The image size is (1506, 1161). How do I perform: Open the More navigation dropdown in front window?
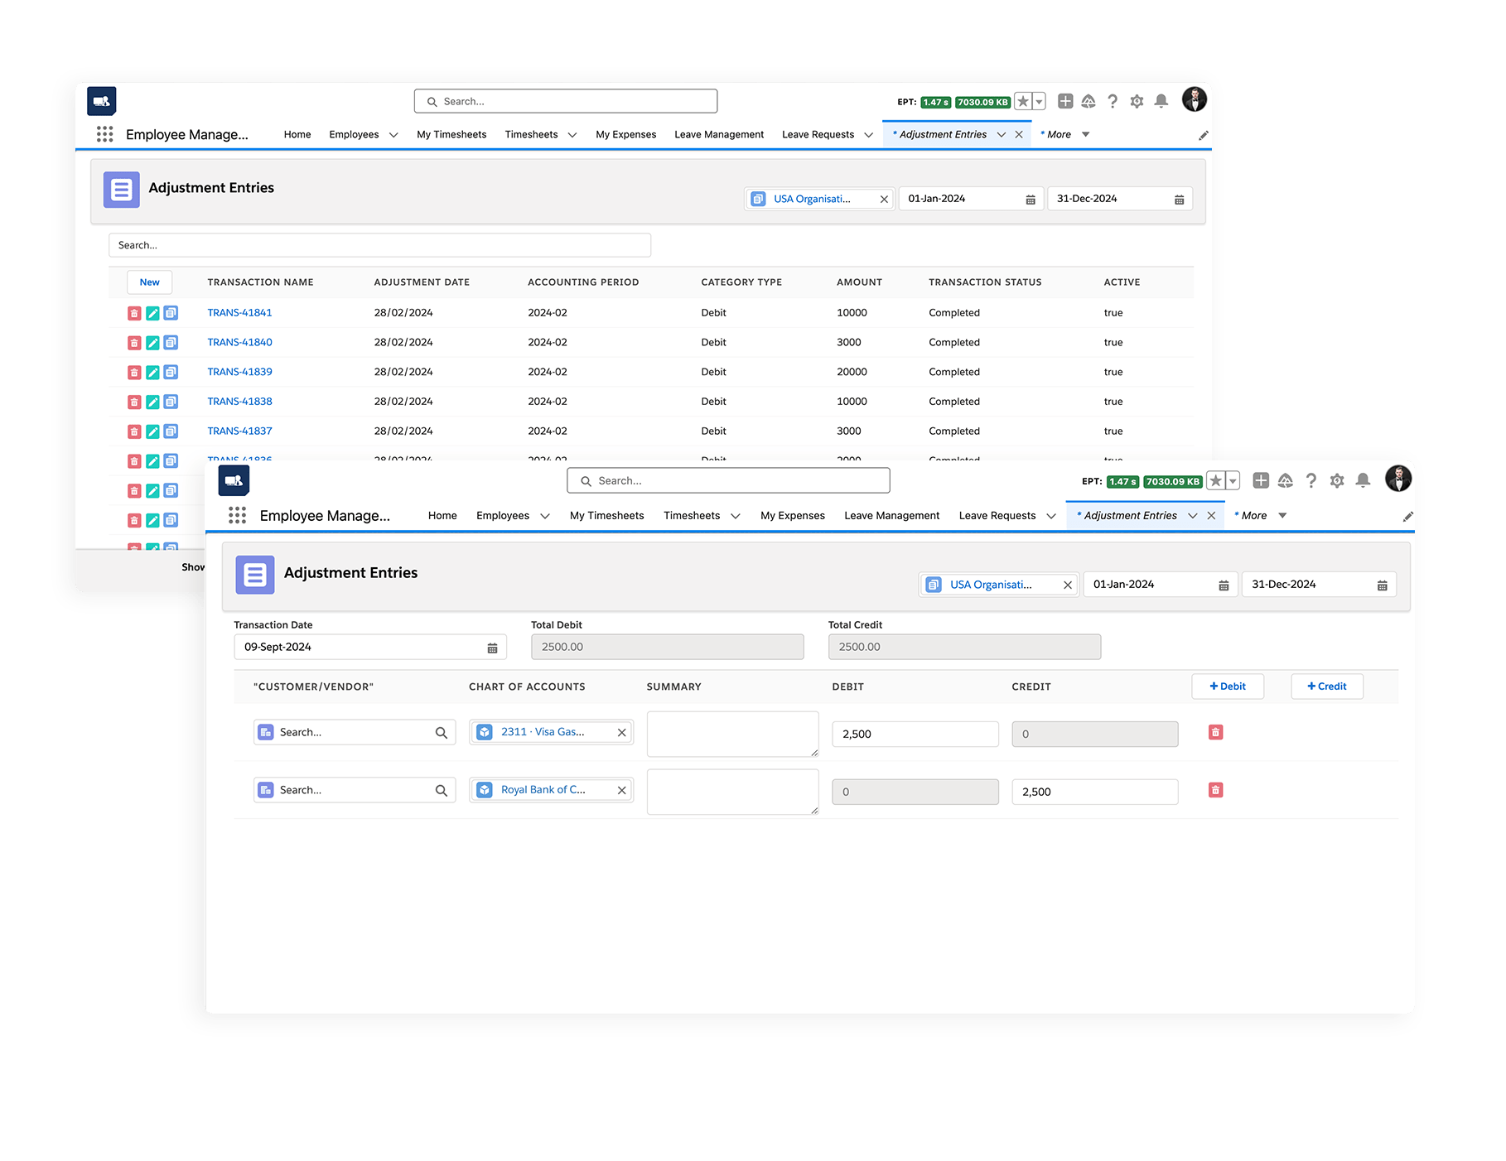point(1282,515)
